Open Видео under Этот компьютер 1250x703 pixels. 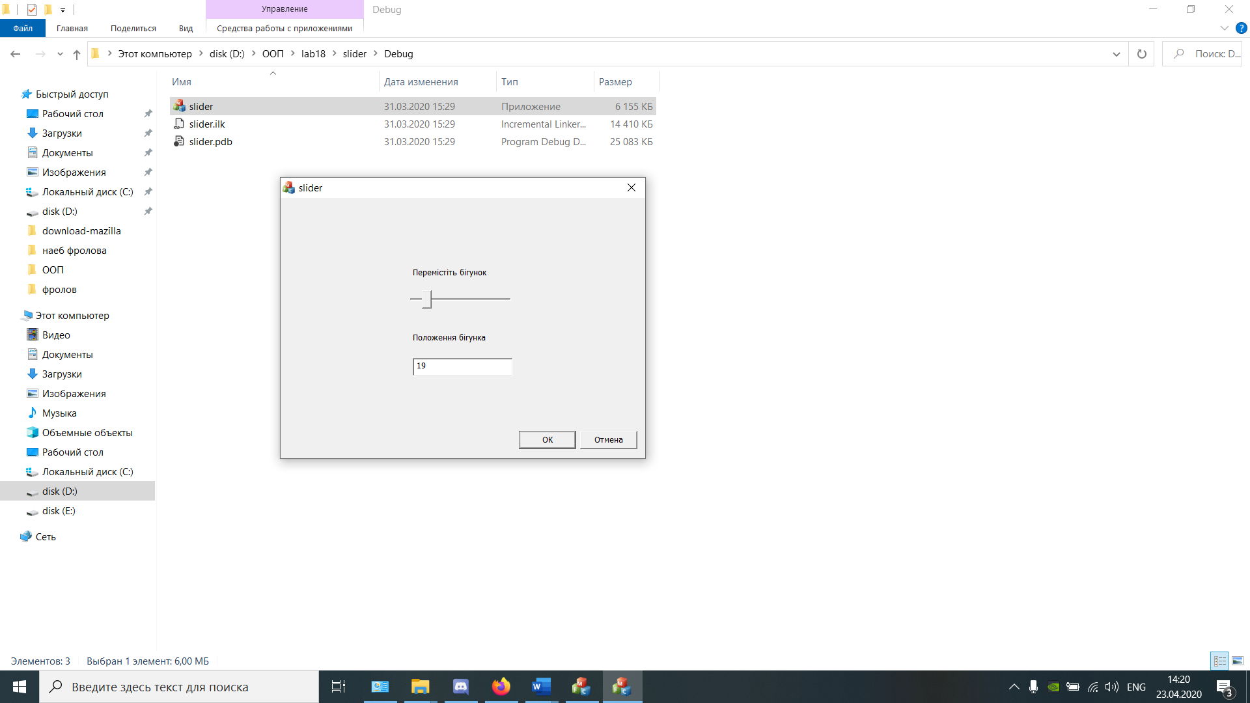coord(56,335)
